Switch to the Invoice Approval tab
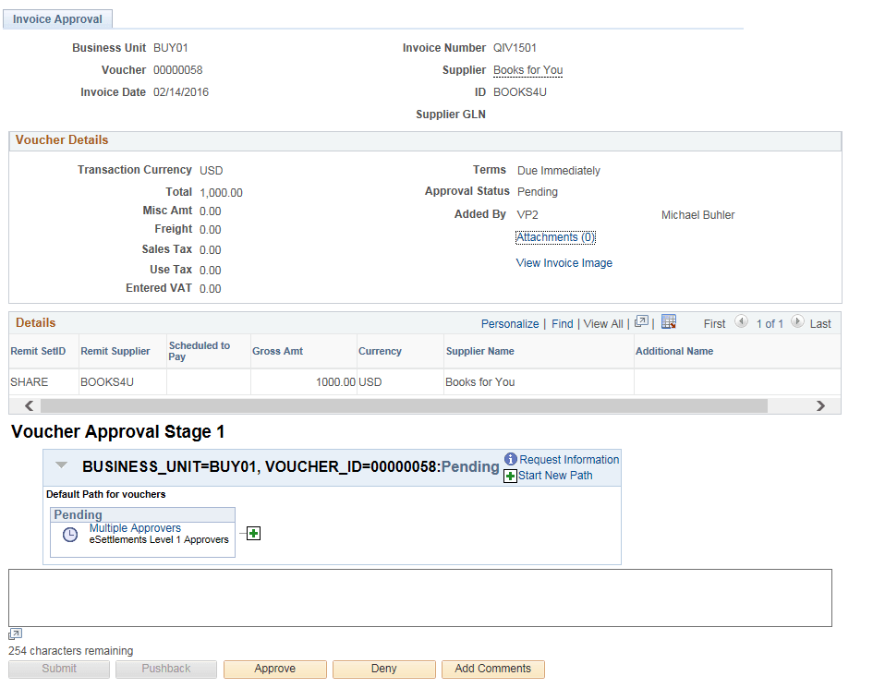Image resolution: width=885 pixels, height=700 pixels. [x=57, y=18]
